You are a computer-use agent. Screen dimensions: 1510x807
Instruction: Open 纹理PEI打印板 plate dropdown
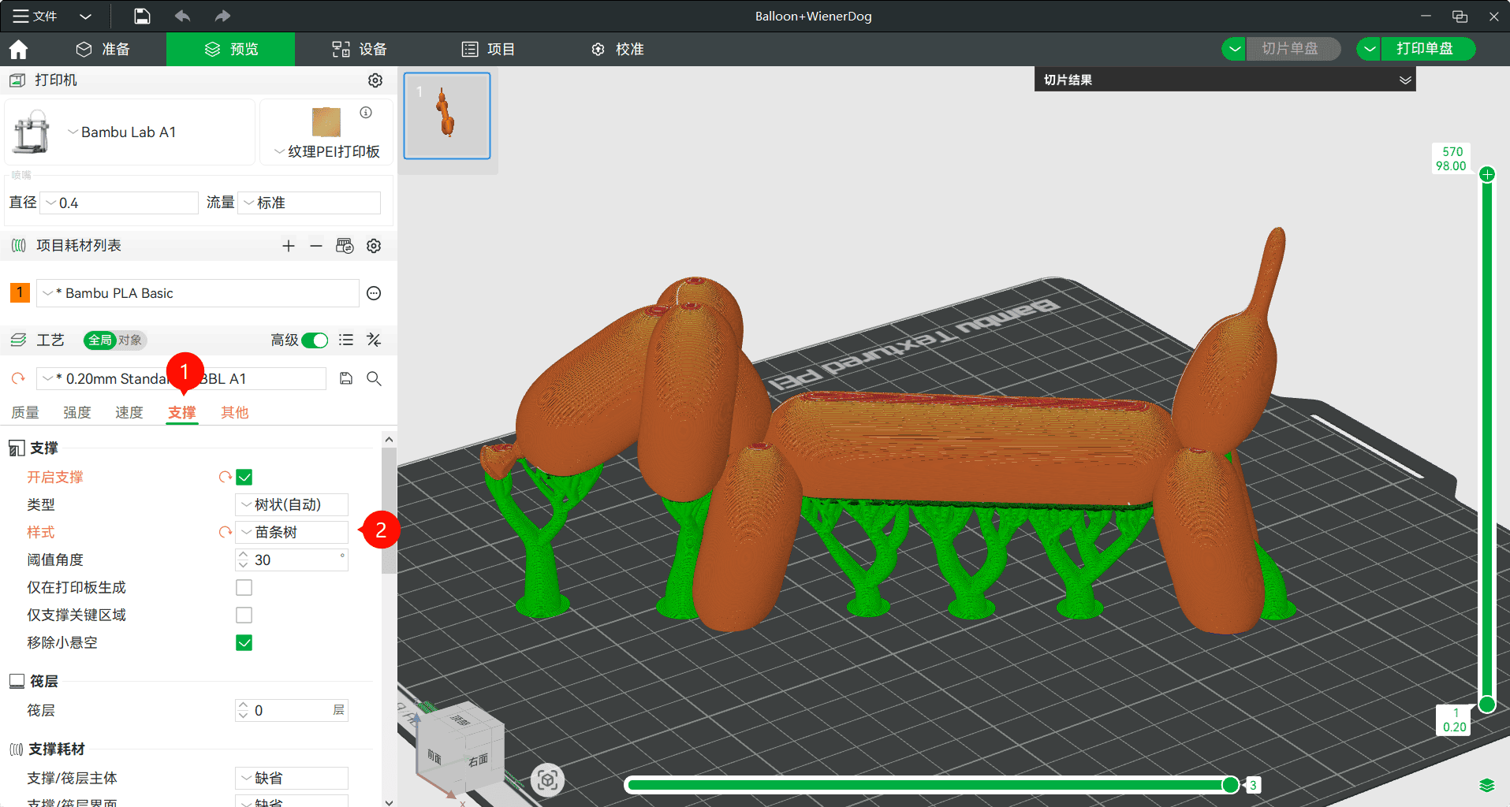click(x=326, y=151)
